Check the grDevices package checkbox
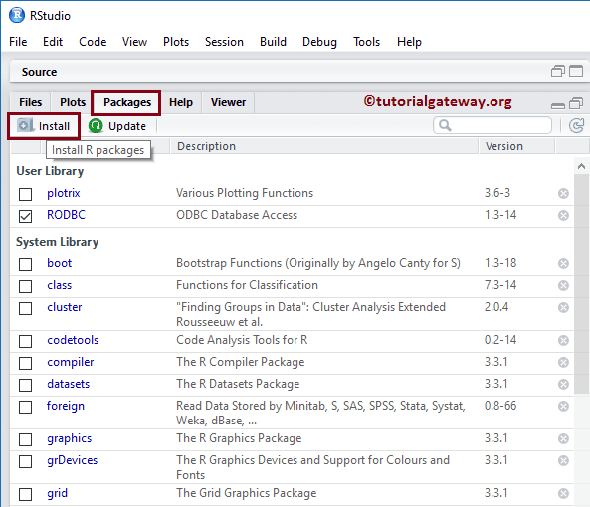 [25, 461]
